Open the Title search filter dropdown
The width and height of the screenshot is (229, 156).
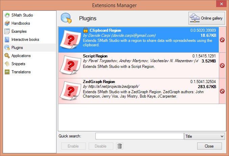(x=204, y=136)
